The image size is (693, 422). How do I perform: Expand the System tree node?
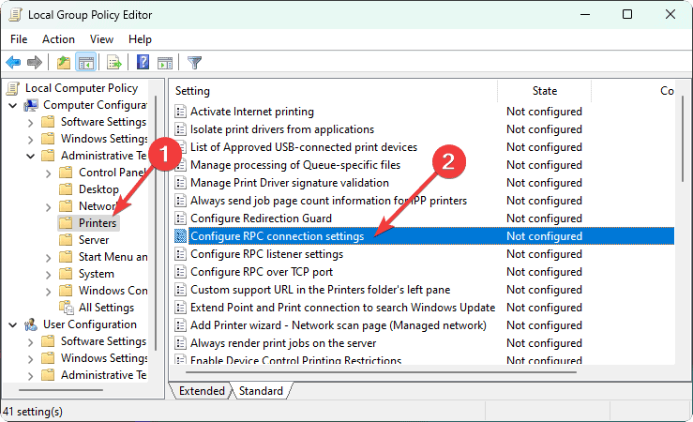(48, 275)
